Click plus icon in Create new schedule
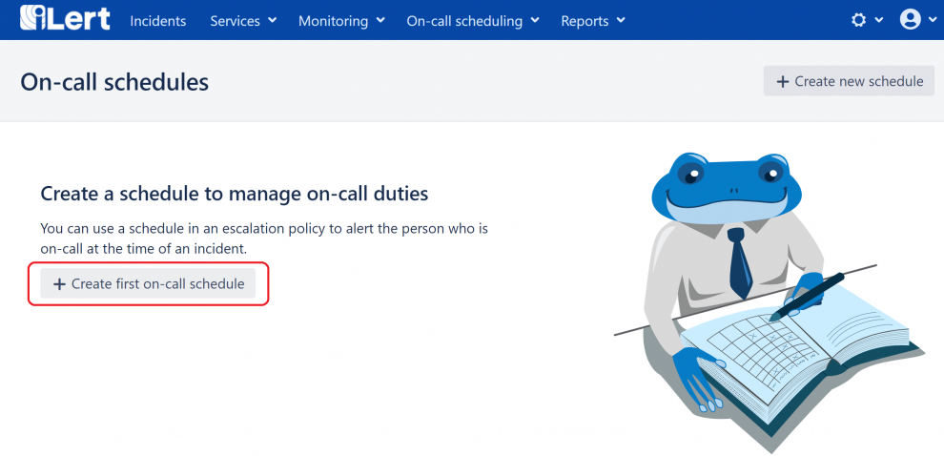Viewport: 944px width, 456px height. click(x=782, y=81)
